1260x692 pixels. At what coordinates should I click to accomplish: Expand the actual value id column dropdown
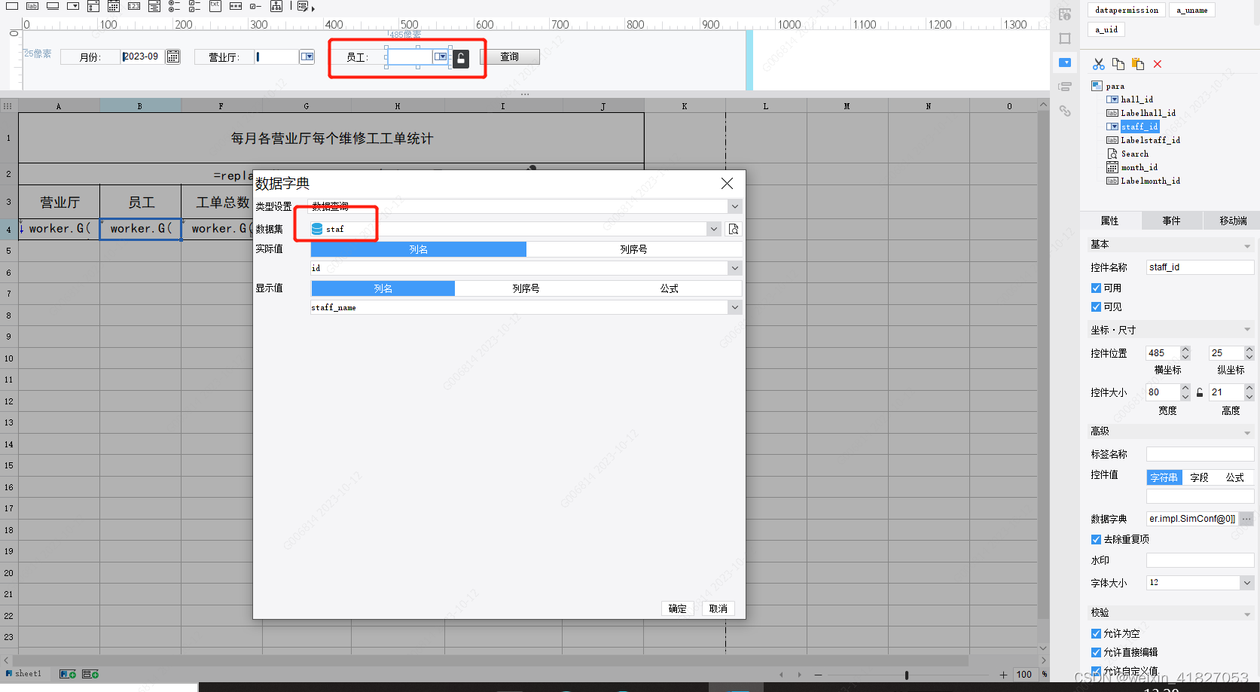(734, 268)
